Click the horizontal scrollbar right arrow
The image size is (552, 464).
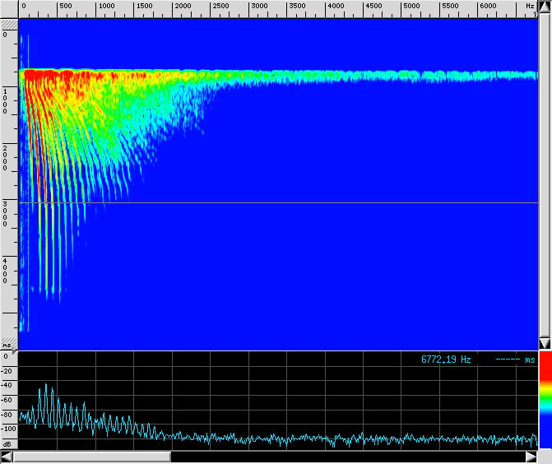pyautogui.click(x=531, y=457)
